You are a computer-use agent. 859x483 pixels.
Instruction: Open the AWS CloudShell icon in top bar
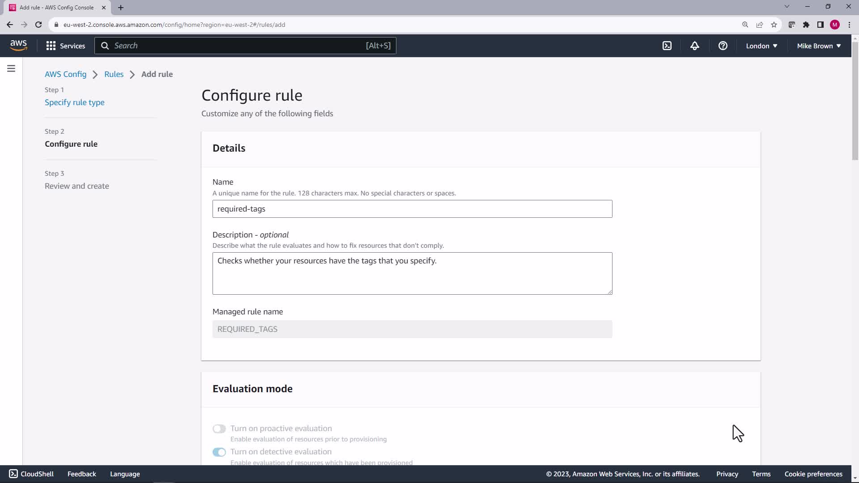pyautogui.click(x=667, y=46)
